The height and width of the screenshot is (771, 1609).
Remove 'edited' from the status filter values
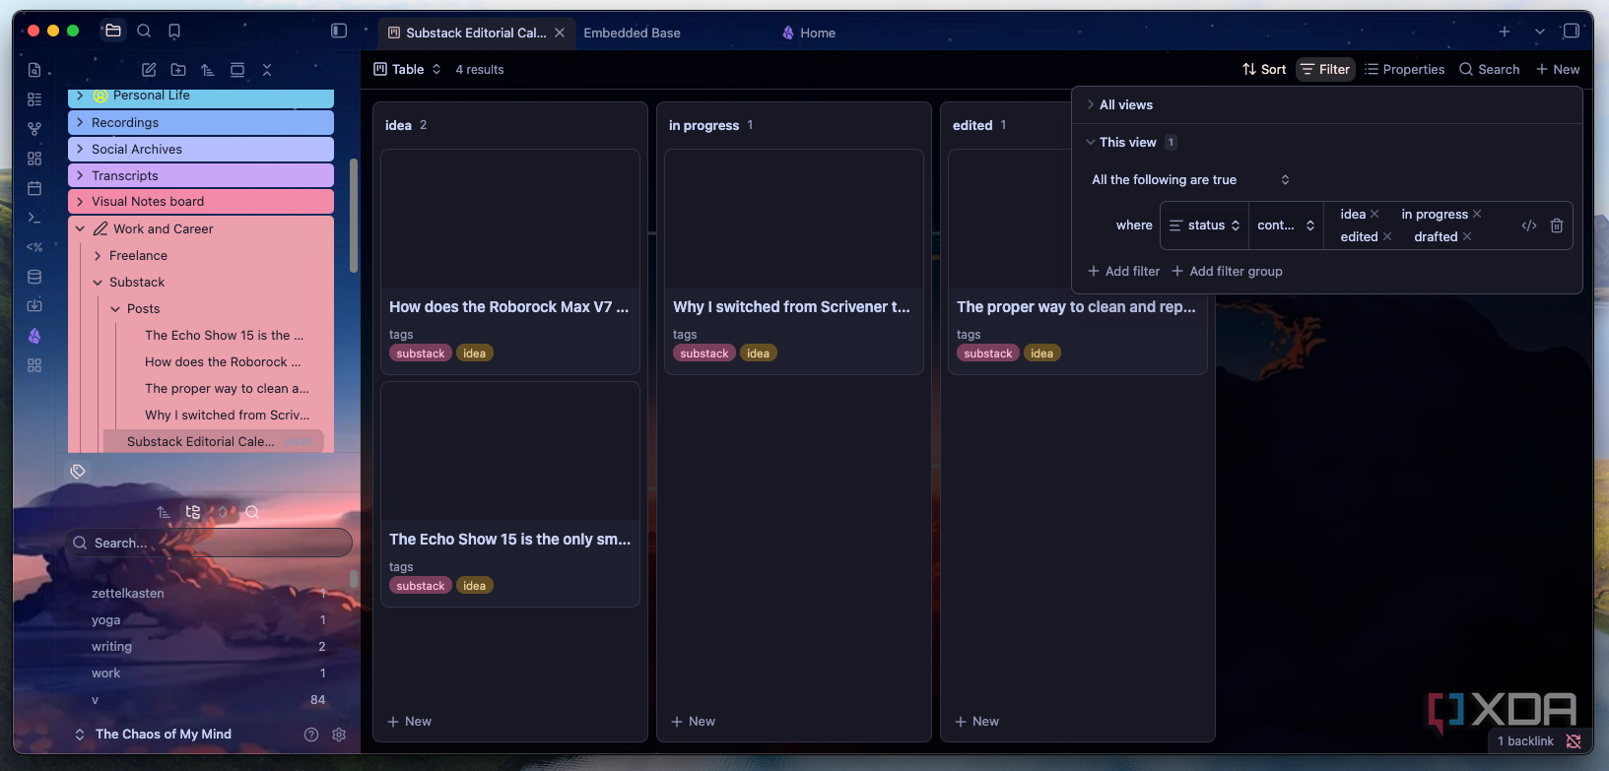[1387, 236]
